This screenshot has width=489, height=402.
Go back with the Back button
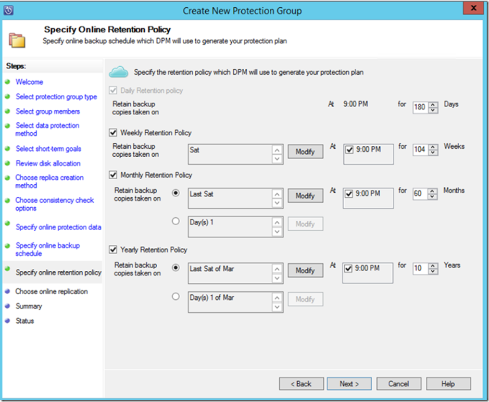[301, 384]
